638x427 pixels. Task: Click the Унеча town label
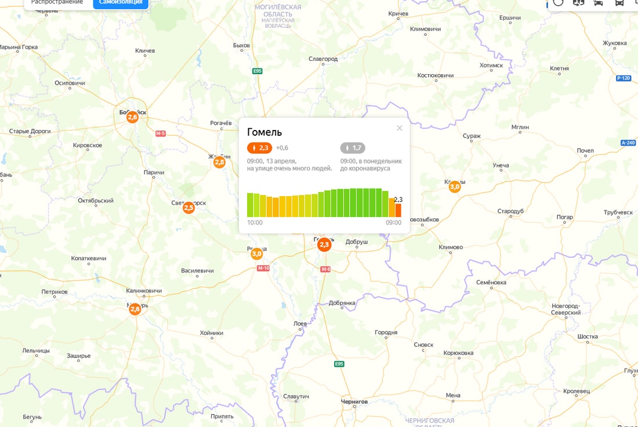501,165
